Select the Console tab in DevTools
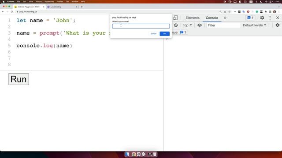 (x=212, y=18)
